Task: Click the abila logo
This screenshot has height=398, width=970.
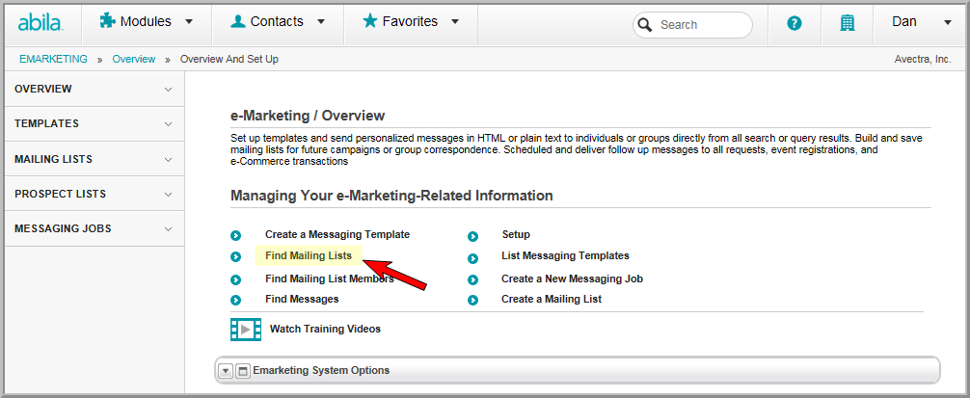Action: click(x=40, y=23)
